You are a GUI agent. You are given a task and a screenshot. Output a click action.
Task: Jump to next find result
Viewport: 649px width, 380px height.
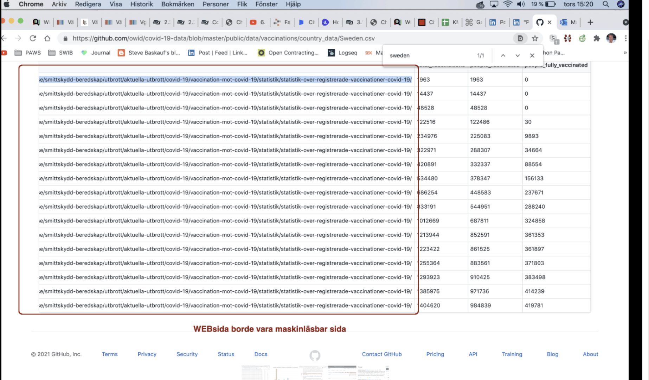click(x=518, y=56)
